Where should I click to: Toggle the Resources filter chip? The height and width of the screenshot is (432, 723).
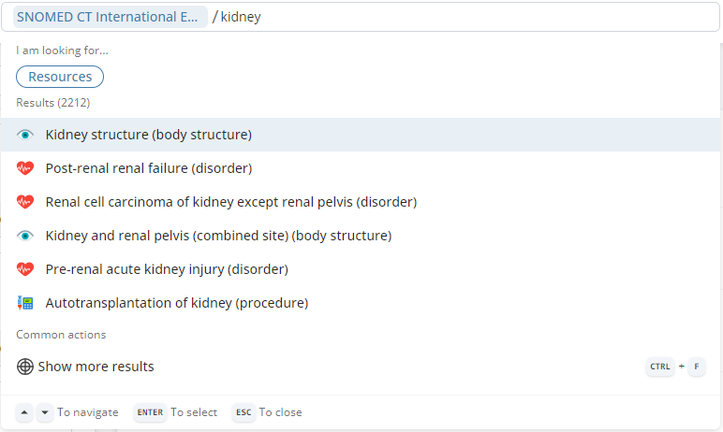coord(60,77)
